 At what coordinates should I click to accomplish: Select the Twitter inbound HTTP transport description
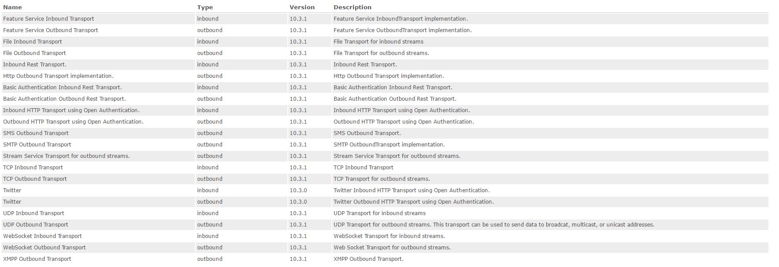(412, 190)
